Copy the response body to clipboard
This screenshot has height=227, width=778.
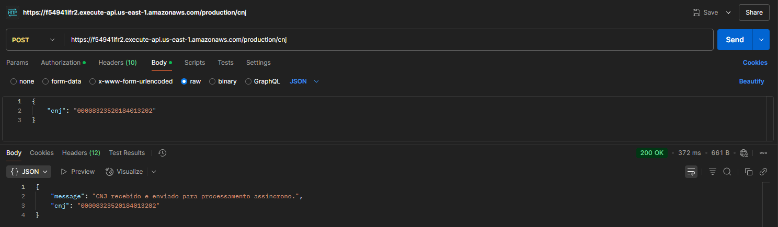pos(748,172)
